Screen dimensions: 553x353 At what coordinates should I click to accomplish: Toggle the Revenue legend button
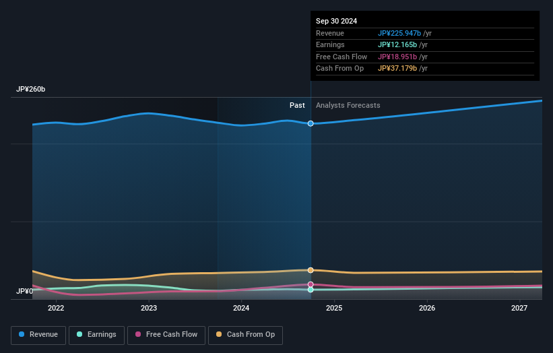[38, 335]
